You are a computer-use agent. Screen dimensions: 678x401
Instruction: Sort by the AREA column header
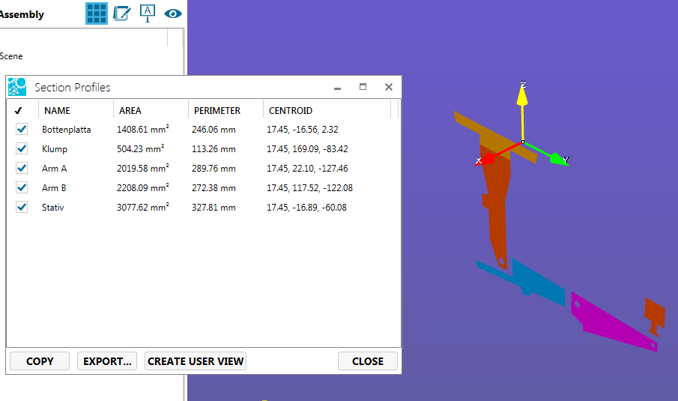tap(130, 110)
